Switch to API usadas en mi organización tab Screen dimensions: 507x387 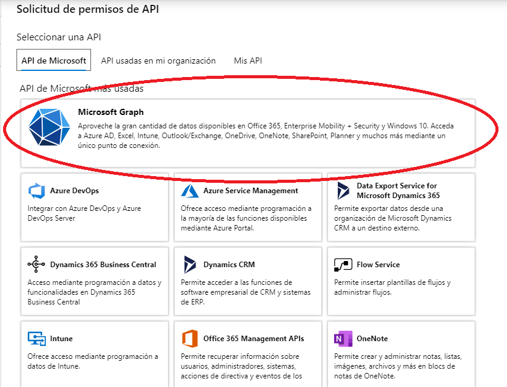[158, 61]
